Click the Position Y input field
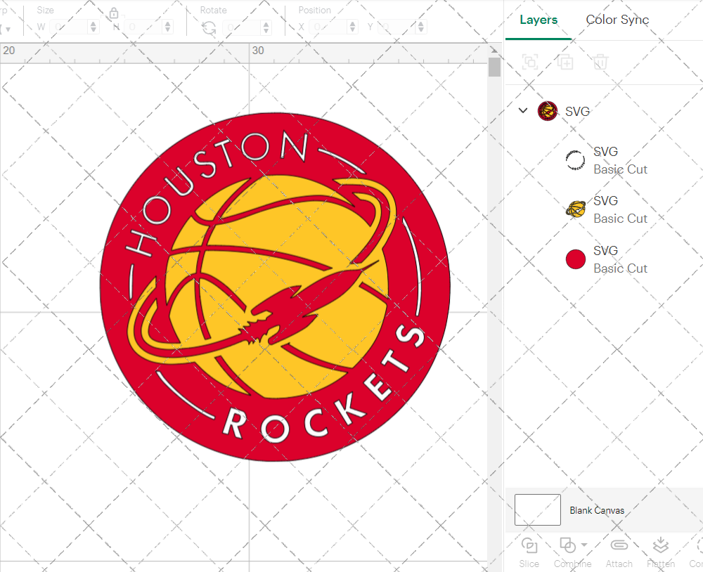Screen dimensions: 703x572 397,27
